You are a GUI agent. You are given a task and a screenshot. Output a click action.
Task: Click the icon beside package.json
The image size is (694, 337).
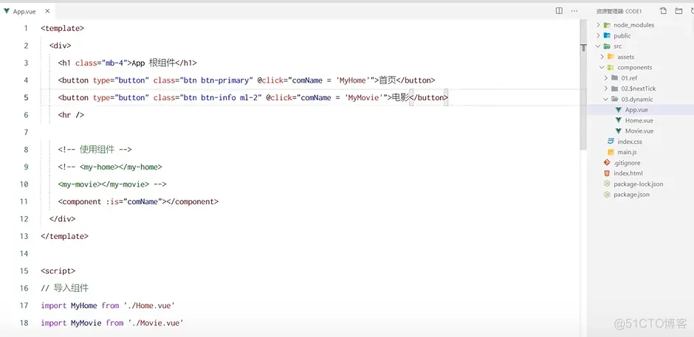[x=607, y=195]
